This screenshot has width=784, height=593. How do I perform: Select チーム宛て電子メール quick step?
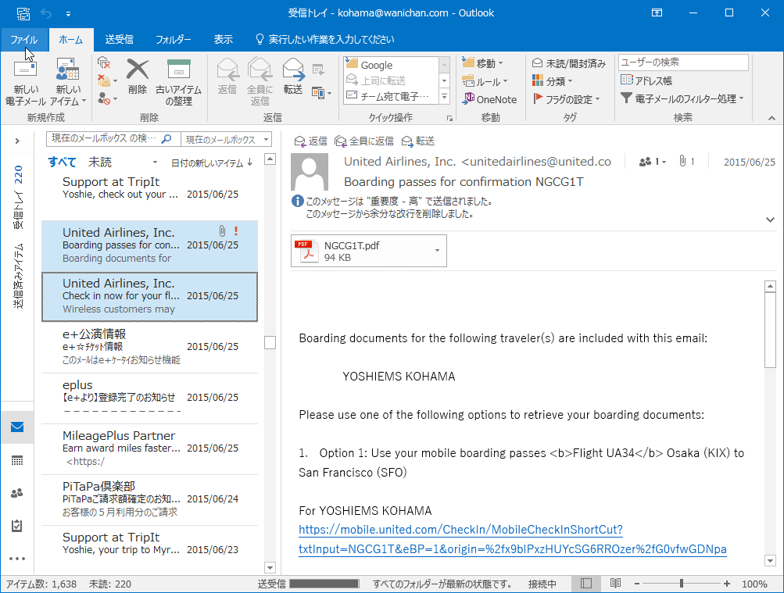coord(392,96)
